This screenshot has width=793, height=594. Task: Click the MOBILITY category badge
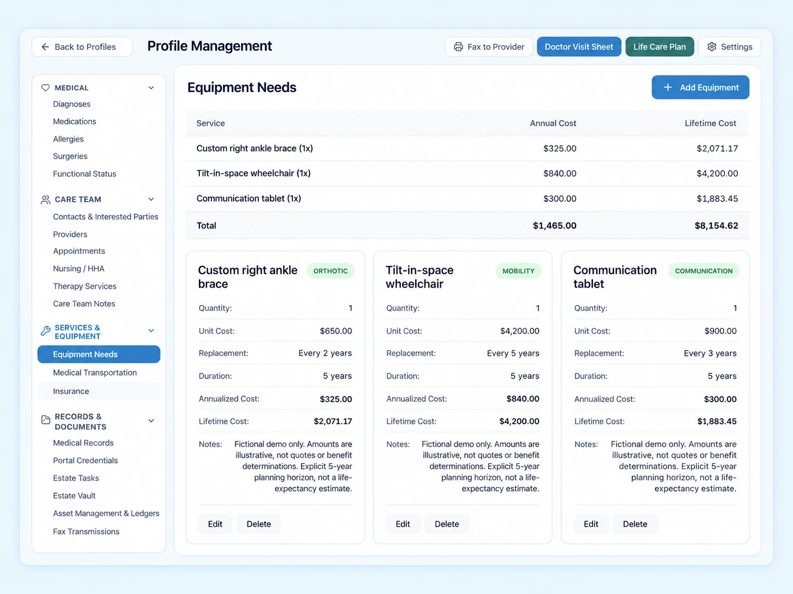(x=518, y=271)
